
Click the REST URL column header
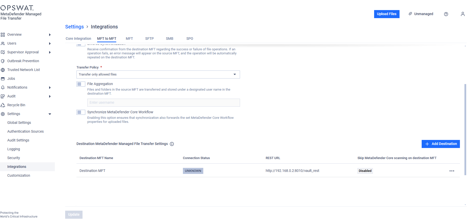[x=273, y=158]
